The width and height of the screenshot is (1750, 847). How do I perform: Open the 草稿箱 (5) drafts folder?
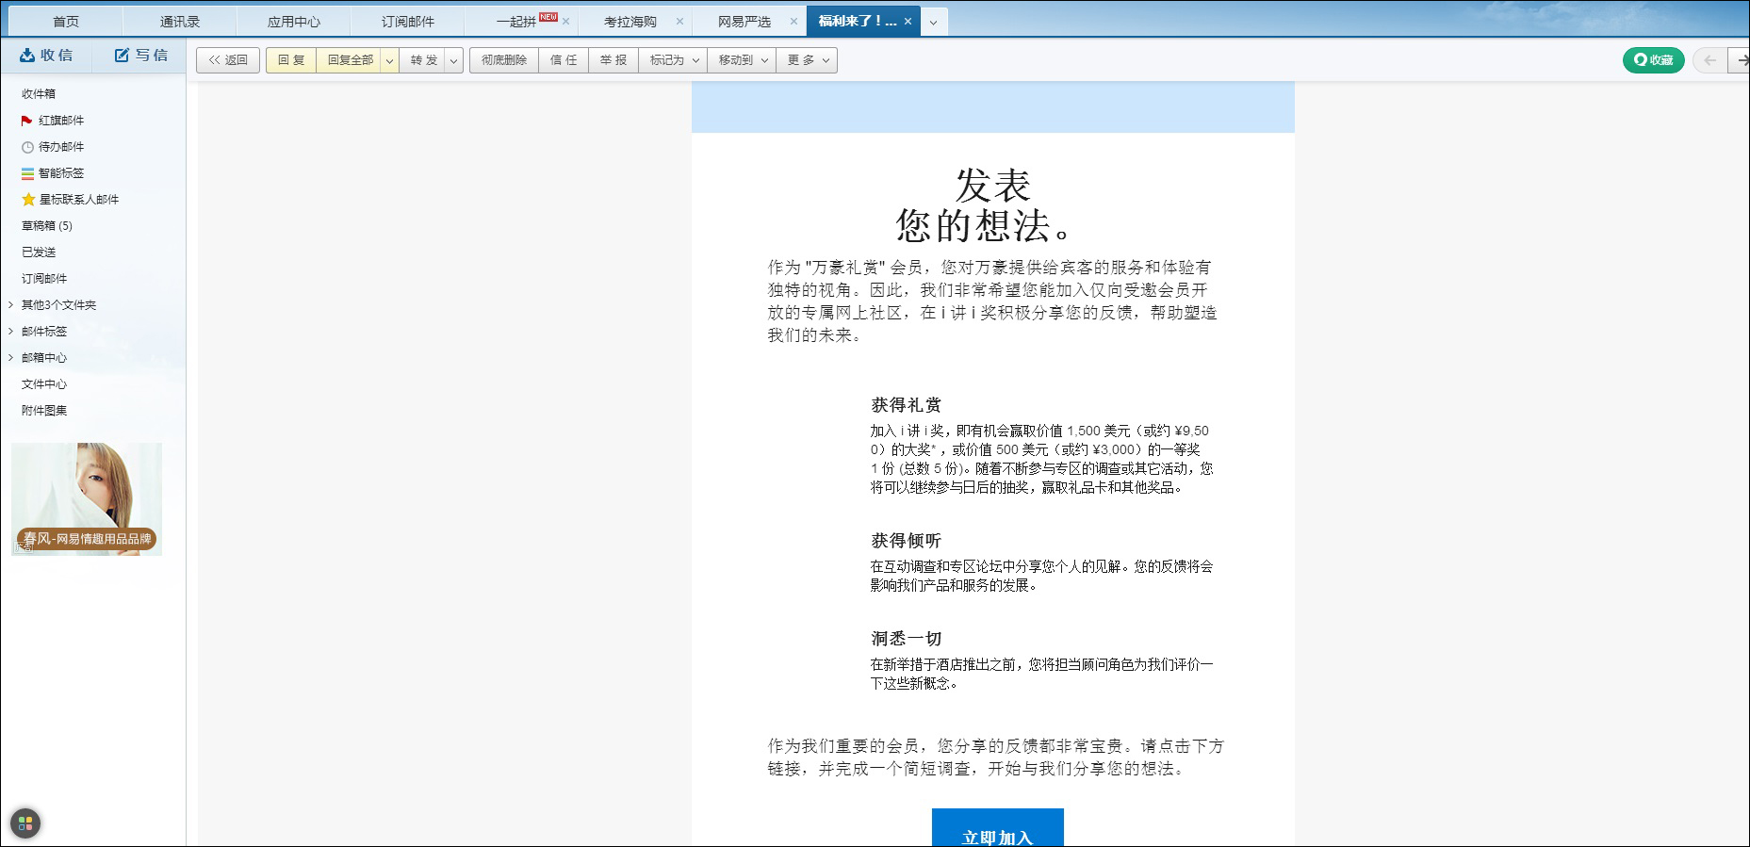point(47,226)
